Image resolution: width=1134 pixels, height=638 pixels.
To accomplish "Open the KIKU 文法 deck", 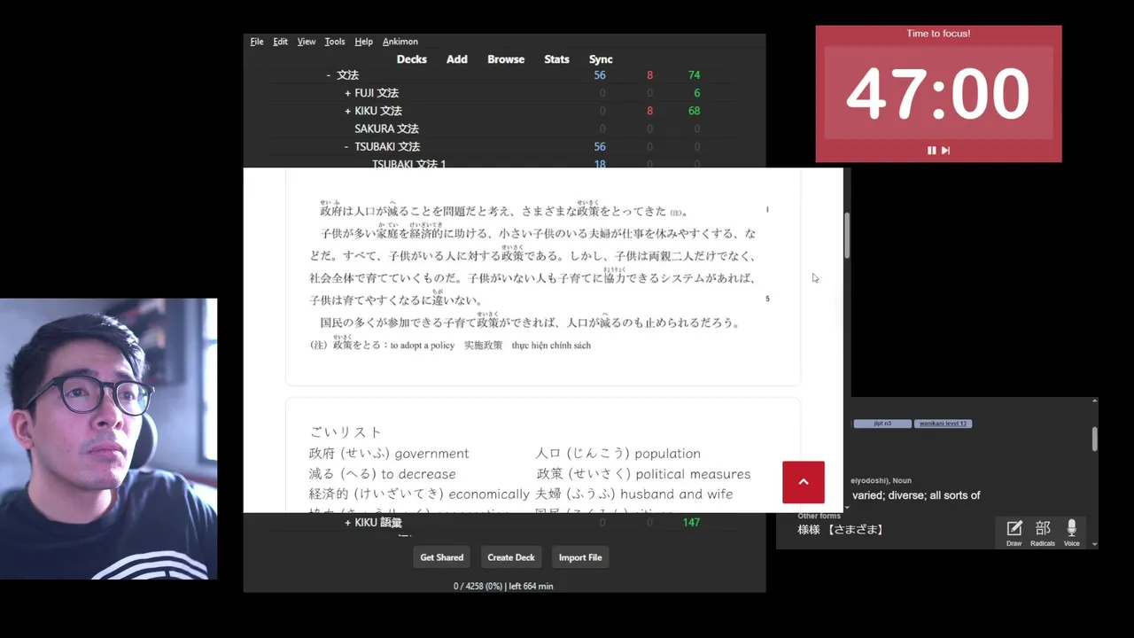I will 378,111.
